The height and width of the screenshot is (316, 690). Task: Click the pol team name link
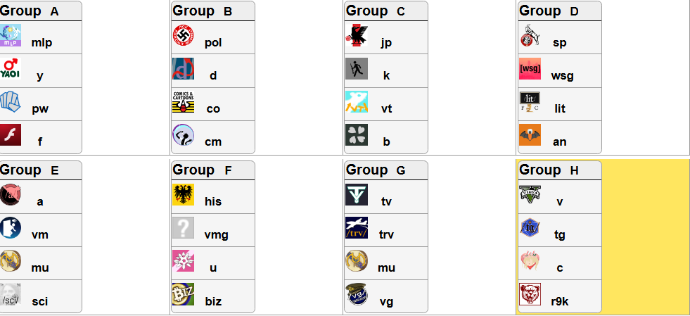click(213, 43)
